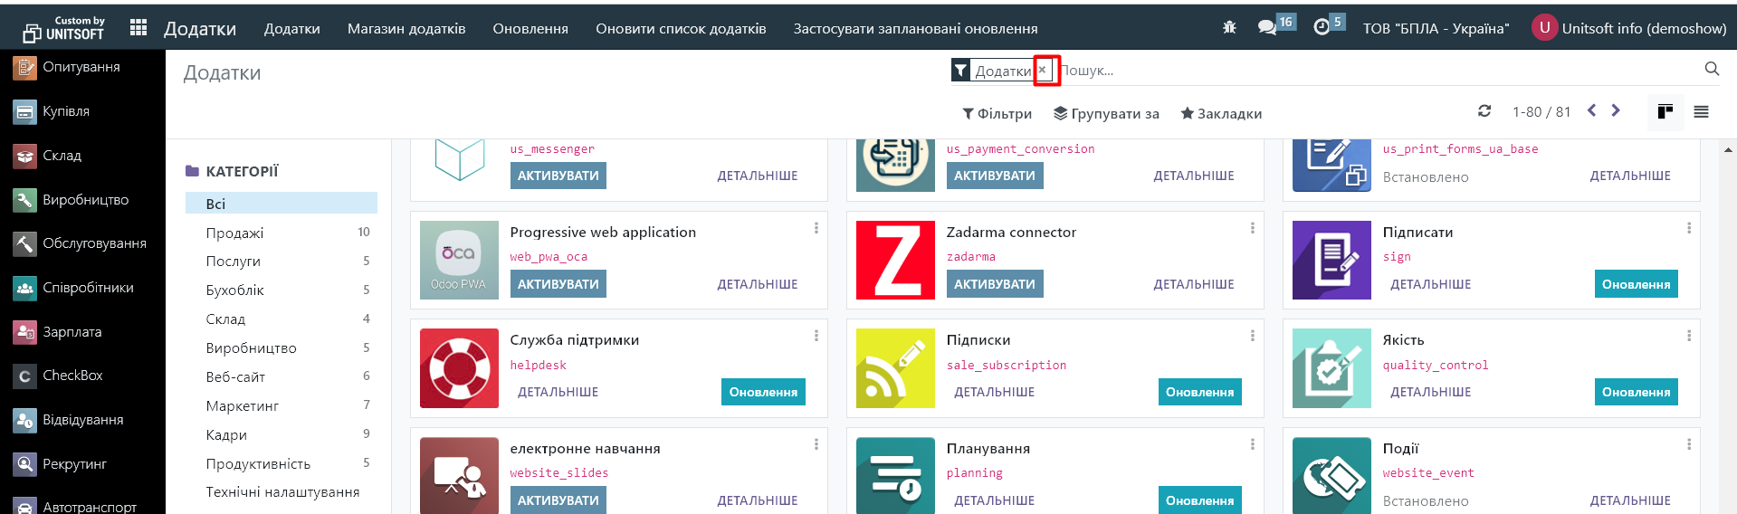Image resolution: width=1737 pixels, height=514 pixels.
Task: Expand the Групувати за dropdown
Action: click(x=1106, y=114)
